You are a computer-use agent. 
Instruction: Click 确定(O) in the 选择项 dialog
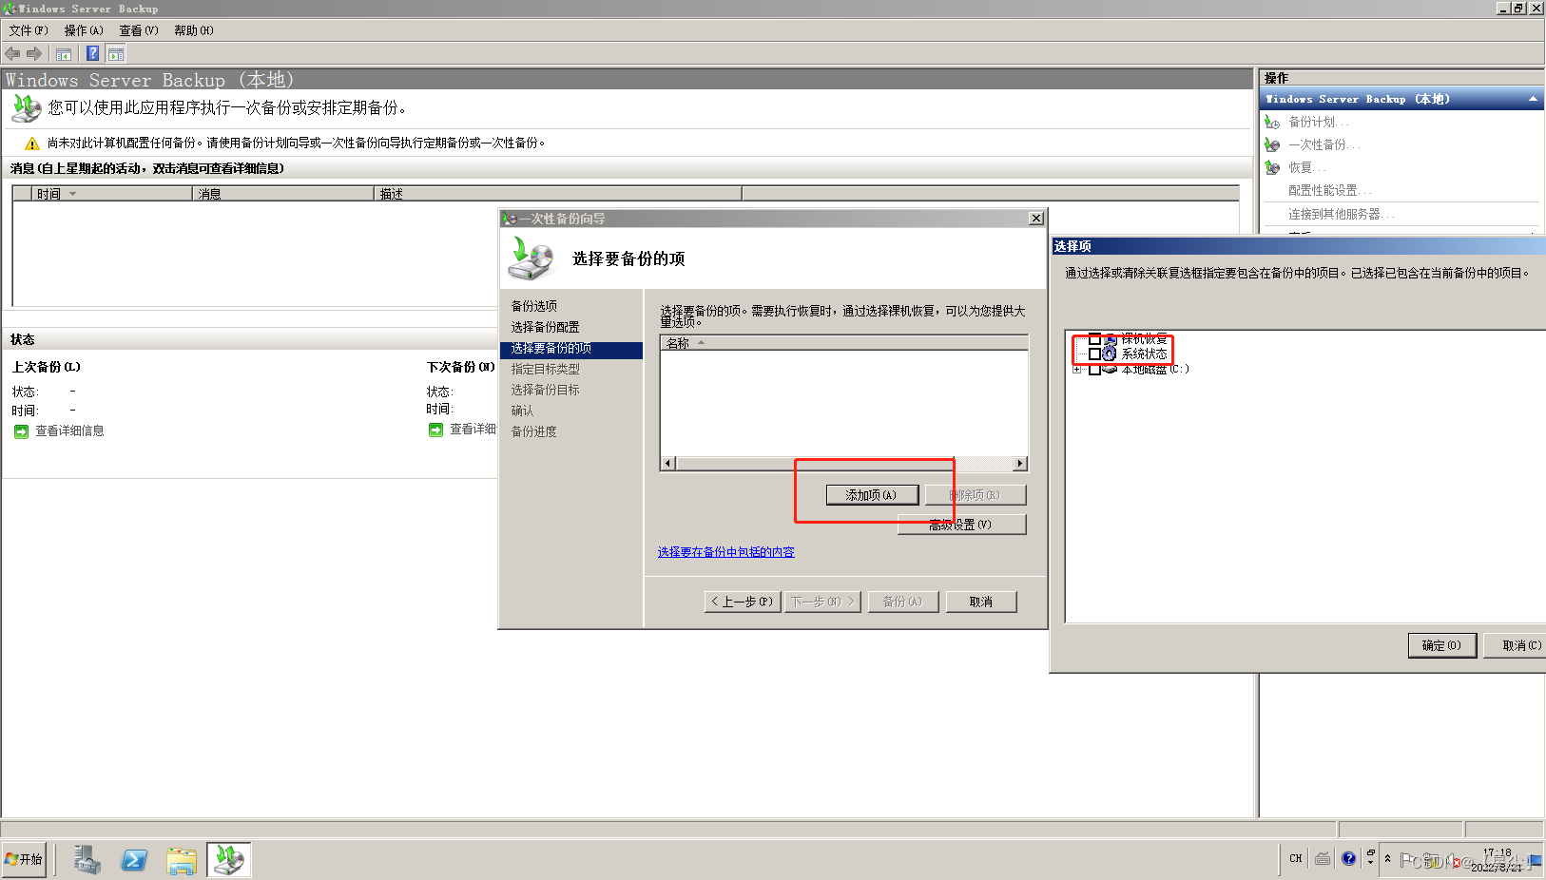1441,645
